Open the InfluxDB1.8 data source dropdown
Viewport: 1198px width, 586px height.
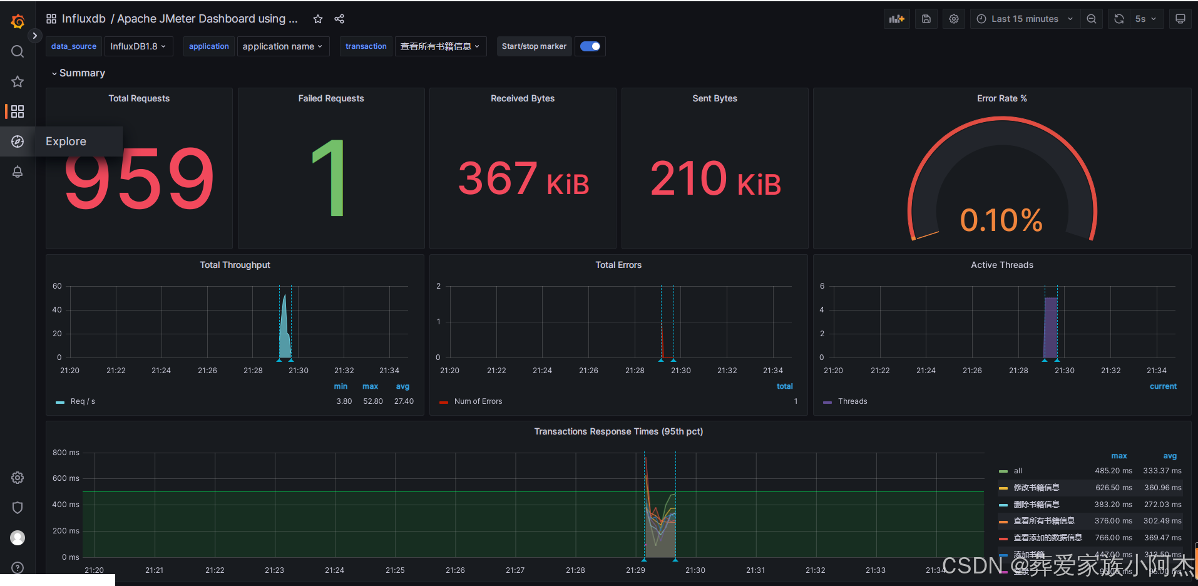click(138, 46)
